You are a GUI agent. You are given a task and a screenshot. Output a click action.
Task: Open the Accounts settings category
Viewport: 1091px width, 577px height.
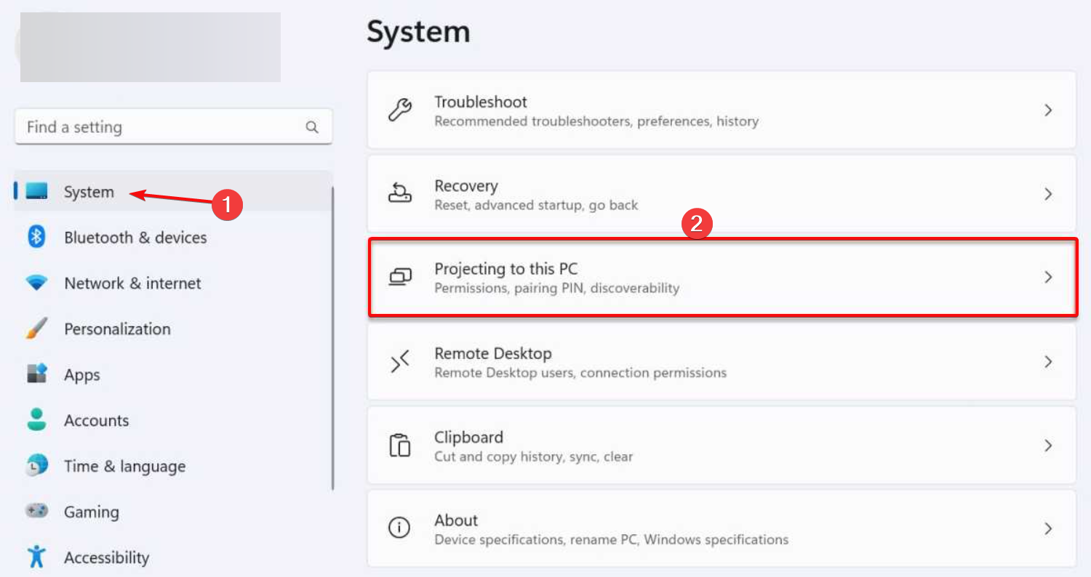pyautogui.click(x=96, y=421)
